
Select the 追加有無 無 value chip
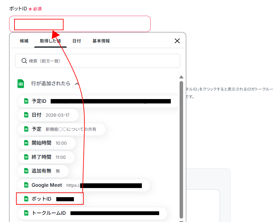coord(43,171)
